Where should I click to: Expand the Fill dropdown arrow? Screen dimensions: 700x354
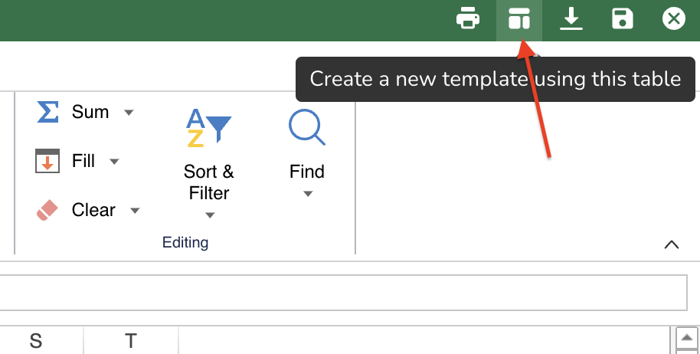[114, 162]
